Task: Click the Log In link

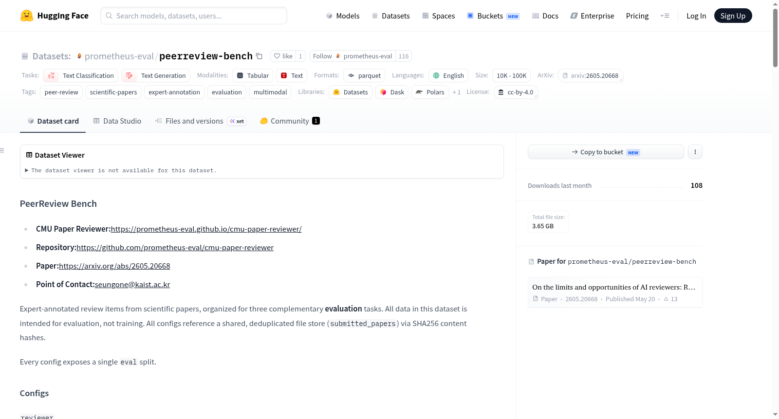Action: [x=696, y=16]
